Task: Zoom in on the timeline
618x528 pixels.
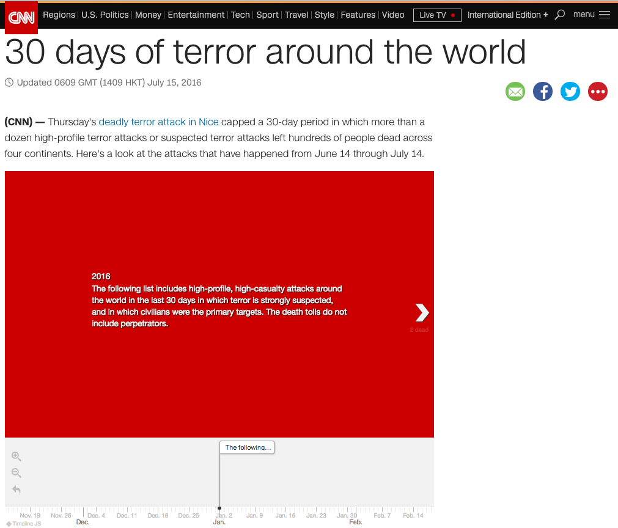Action: coord(17,457)
